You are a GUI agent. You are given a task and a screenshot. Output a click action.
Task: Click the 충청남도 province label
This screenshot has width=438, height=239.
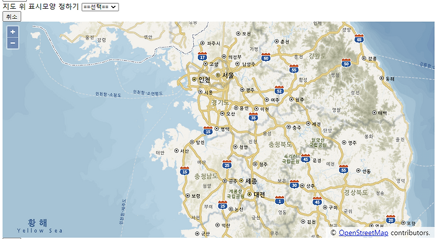(206, 176)
